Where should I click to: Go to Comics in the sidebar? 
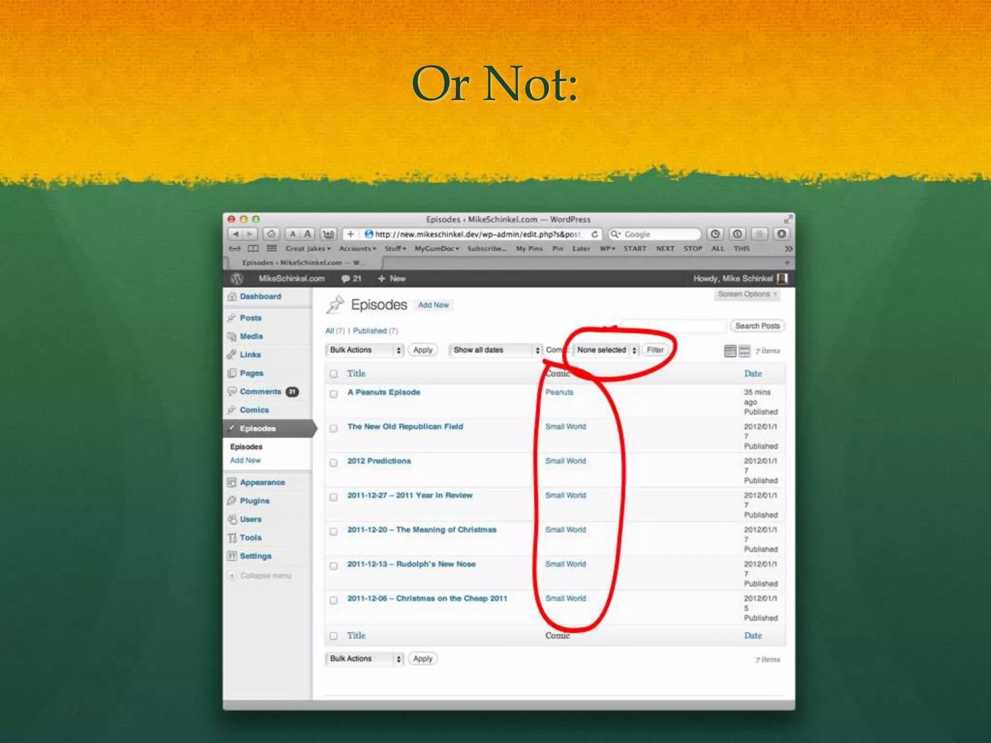point(254,410)
